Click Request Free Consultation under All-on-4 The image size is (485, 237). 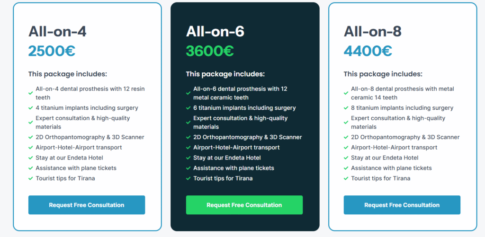(87, 205)
